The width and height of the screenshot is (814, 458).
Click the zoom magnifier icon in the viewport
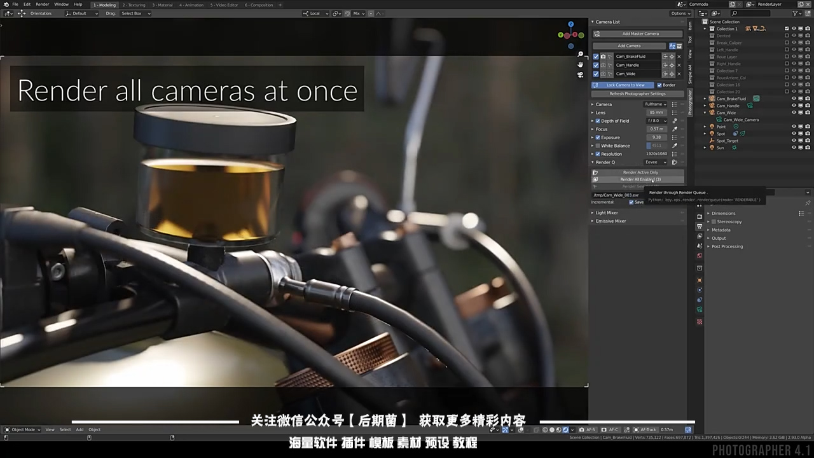(x=580, y=55)
